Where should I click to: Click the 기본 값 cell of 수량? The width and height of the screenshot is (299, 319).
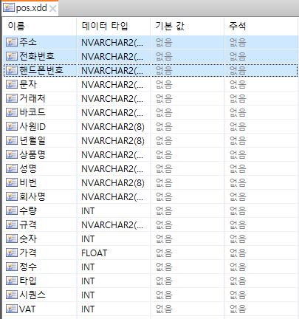187,210
